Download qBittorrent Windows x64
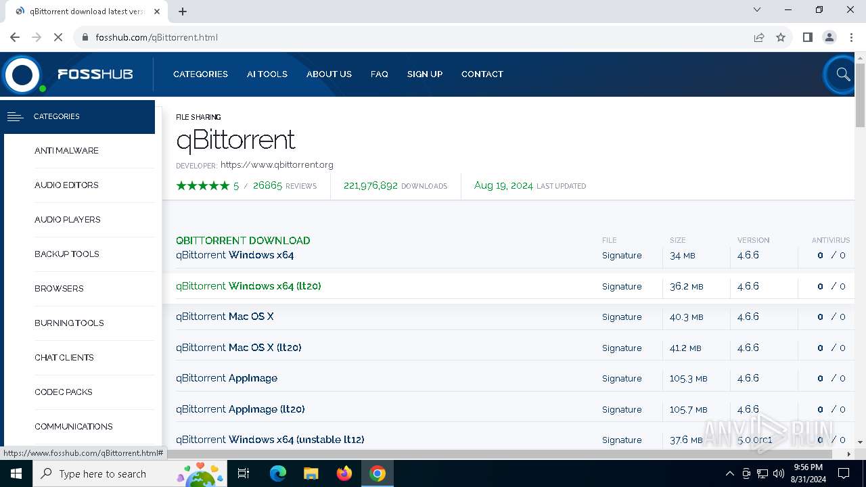The height and width of the screenshot is (487, 866). [x=235, y=255]
